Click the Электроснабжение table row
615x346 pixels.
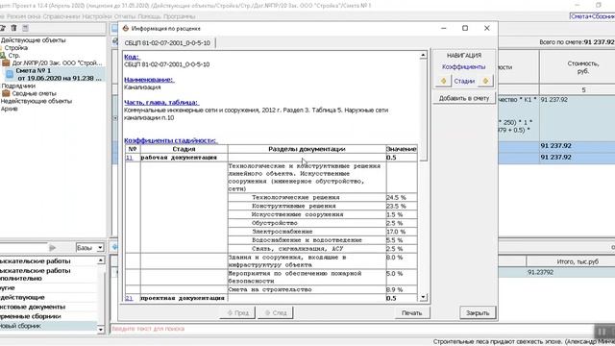click(323, 232)
